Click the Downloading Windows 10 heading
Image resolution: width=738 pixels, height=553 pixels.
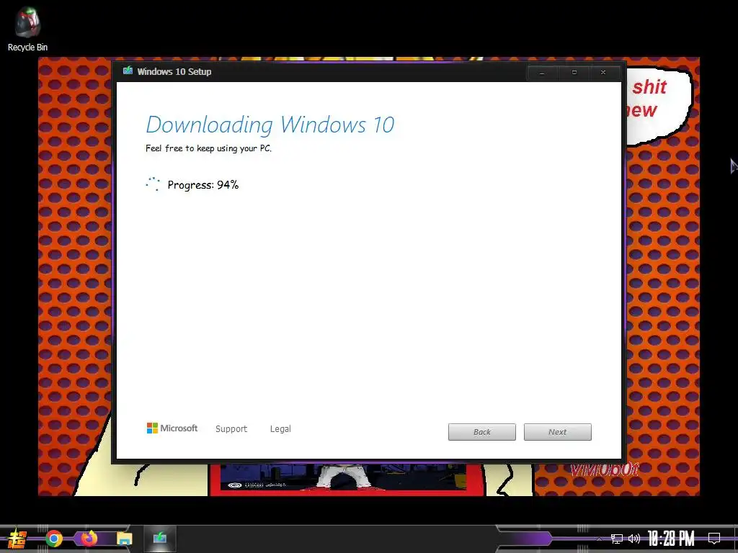[270, 125]
